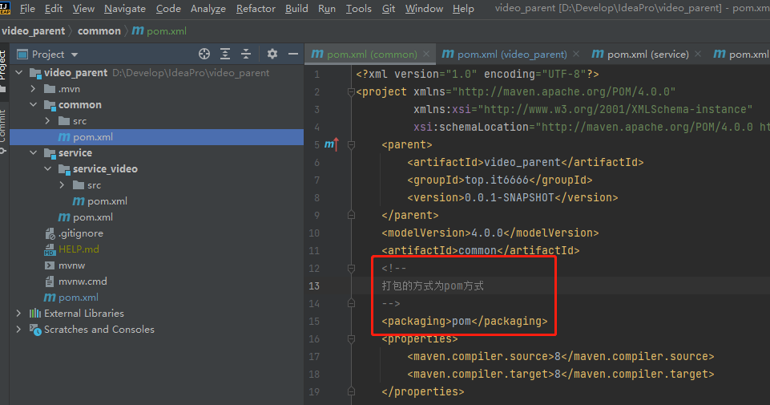Viewport: 770px width, 405px height.
Task: Open the Edit menu
Action: tap(54, 8)
